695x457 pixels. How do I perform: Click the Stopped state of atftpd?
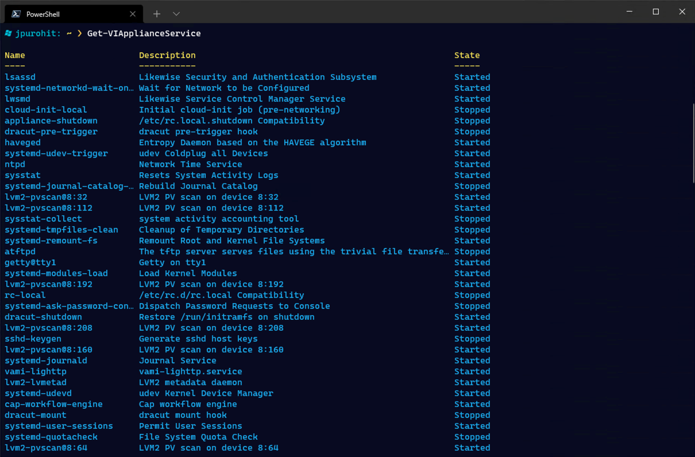tap(472, 251)
